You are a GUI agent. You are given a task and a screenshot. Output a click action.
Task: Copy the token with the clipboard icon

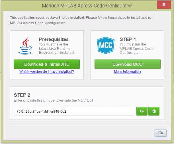click(x=154, y=111)
